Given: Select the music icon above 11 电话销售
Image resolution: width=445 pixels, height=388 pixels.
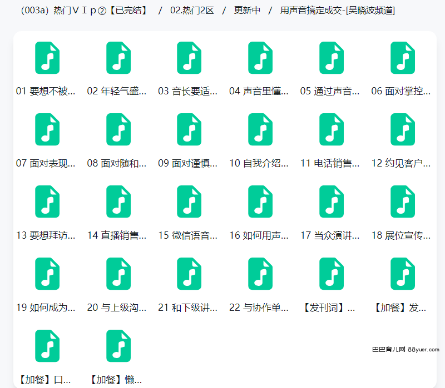Looking at the screenshot, I should pyautogui.click(x=332, y=129).
